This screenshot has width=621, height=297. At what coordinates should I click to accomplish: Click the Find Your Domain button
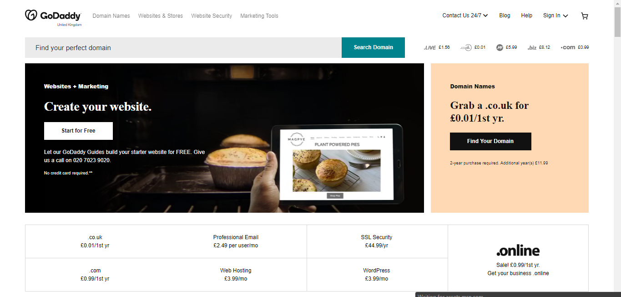(490, 141)
